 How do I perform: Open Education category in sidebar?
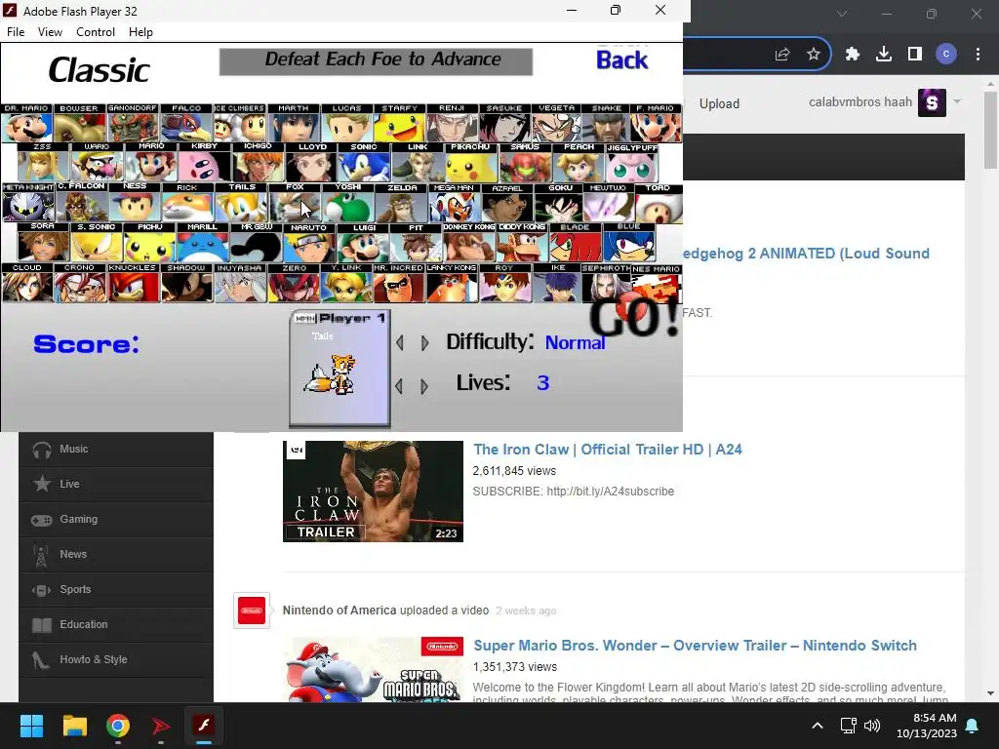pyautogui.click(x=116, y=624)
